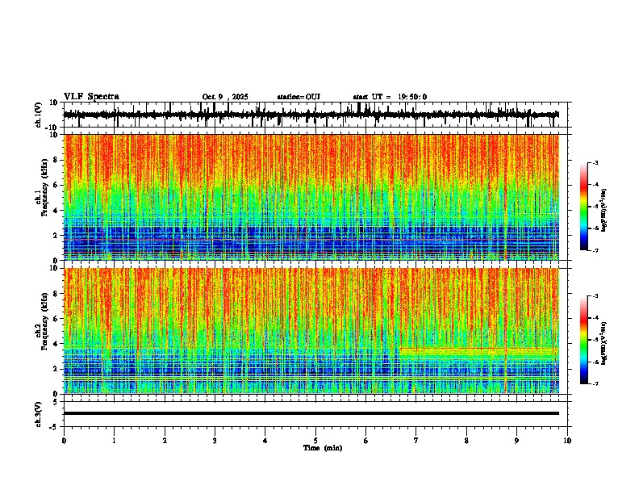Click the "start UT = 19:50: 0" label
Viewport: 639px width, 494px height.
(x=390, y=97)
